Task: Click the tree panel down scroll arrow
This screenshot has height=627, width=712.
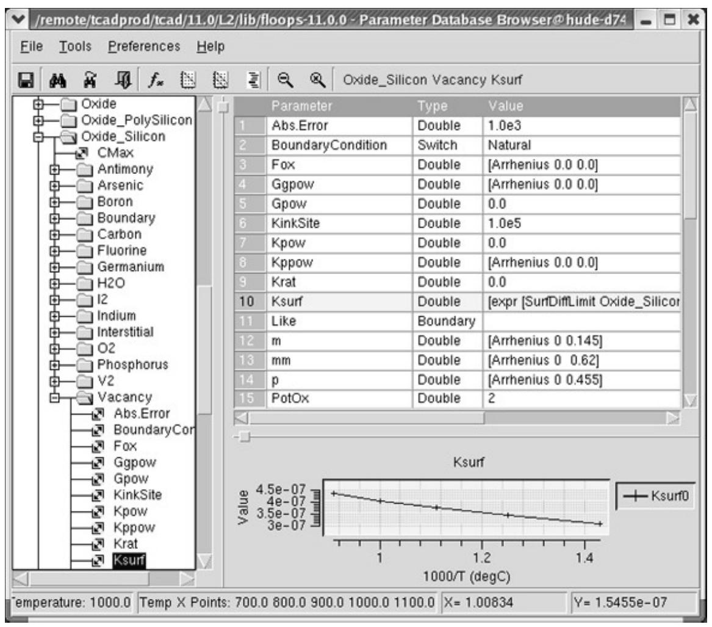Action: click(x=205, y=562)
